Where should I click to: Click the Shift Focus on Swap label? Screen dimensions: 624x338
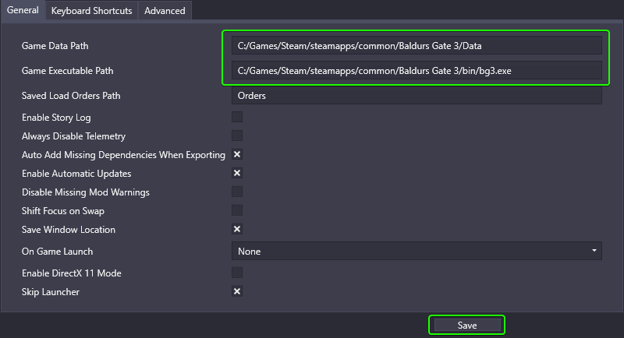(63, 211)
